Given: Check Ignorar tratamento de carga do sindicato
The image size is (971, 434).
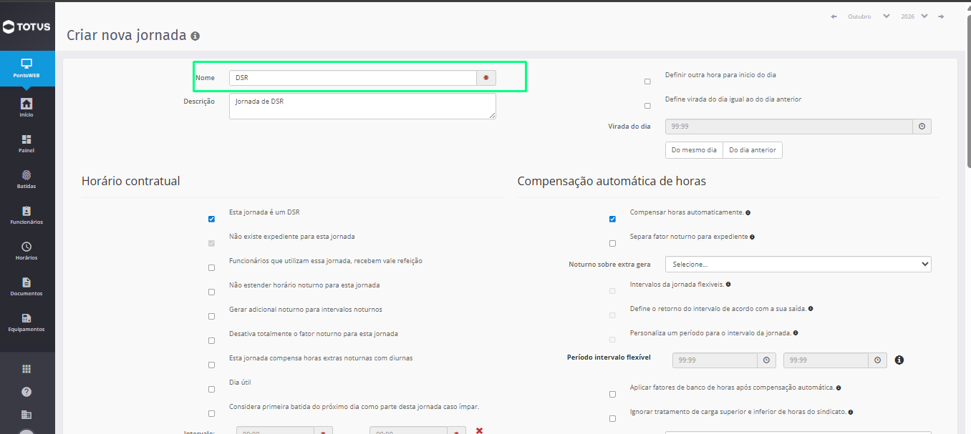Looking at the screenshot, I should 612,419.
